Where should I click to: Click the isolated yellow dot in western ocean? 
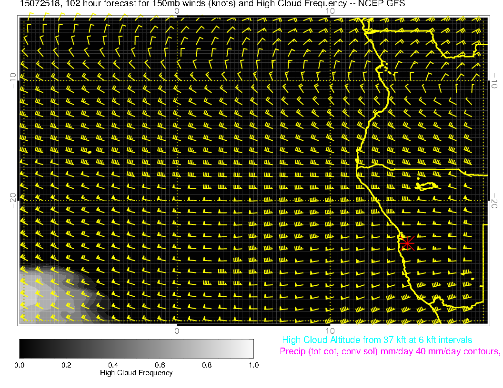click(x=89, y=152)
